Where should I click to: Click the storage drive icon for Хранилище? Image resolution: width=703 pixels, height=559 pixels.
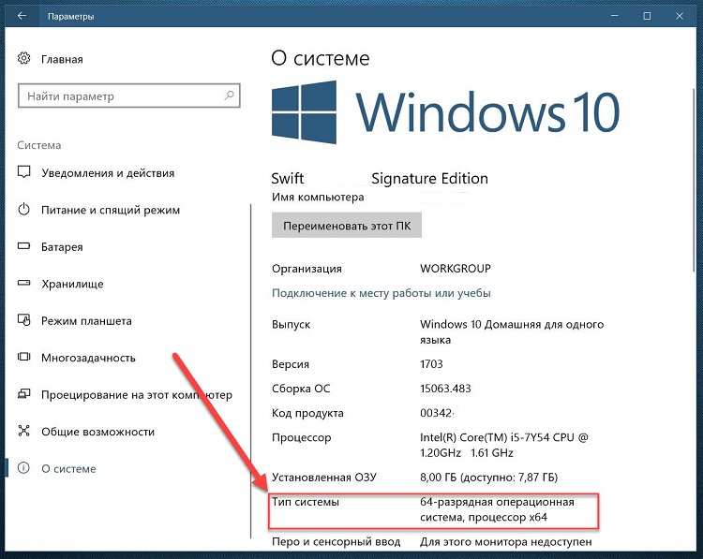(23, 283)
